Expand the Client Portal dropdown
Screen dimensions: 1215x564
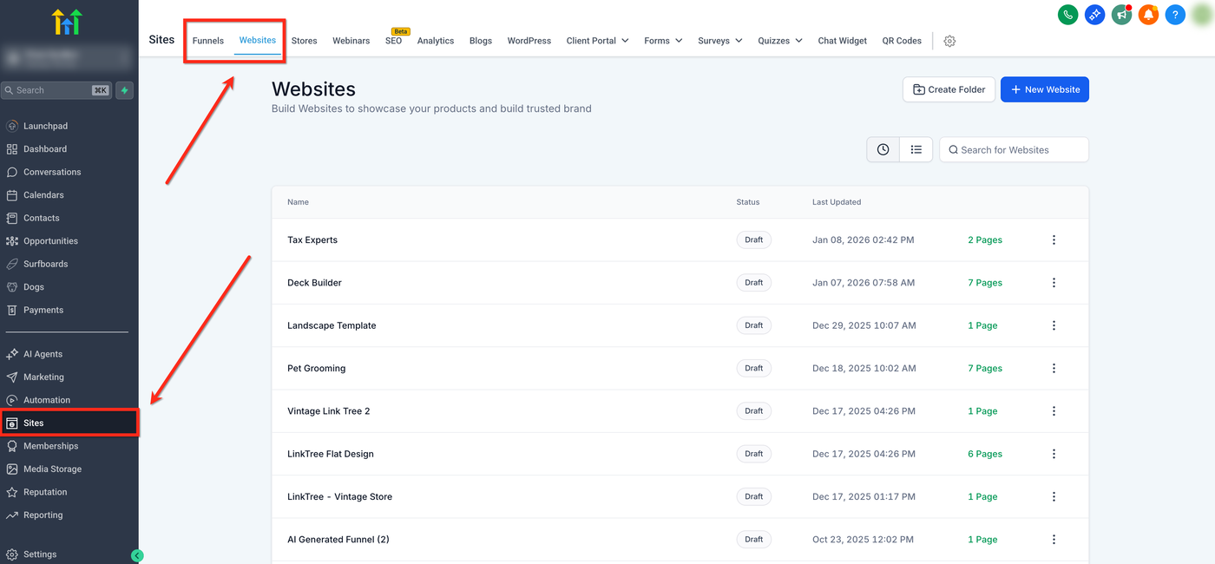(x=597, y=41)
